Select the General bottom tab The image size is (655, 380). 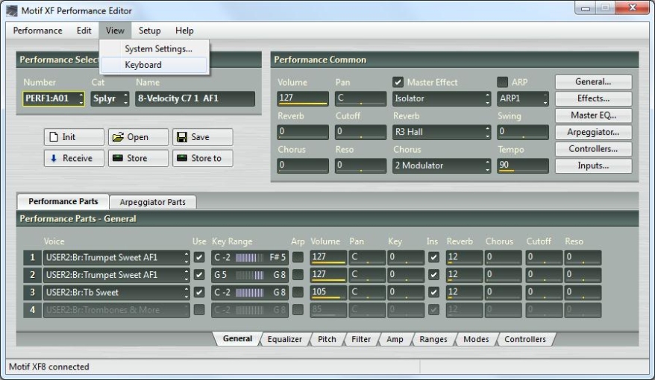[237, 339]
